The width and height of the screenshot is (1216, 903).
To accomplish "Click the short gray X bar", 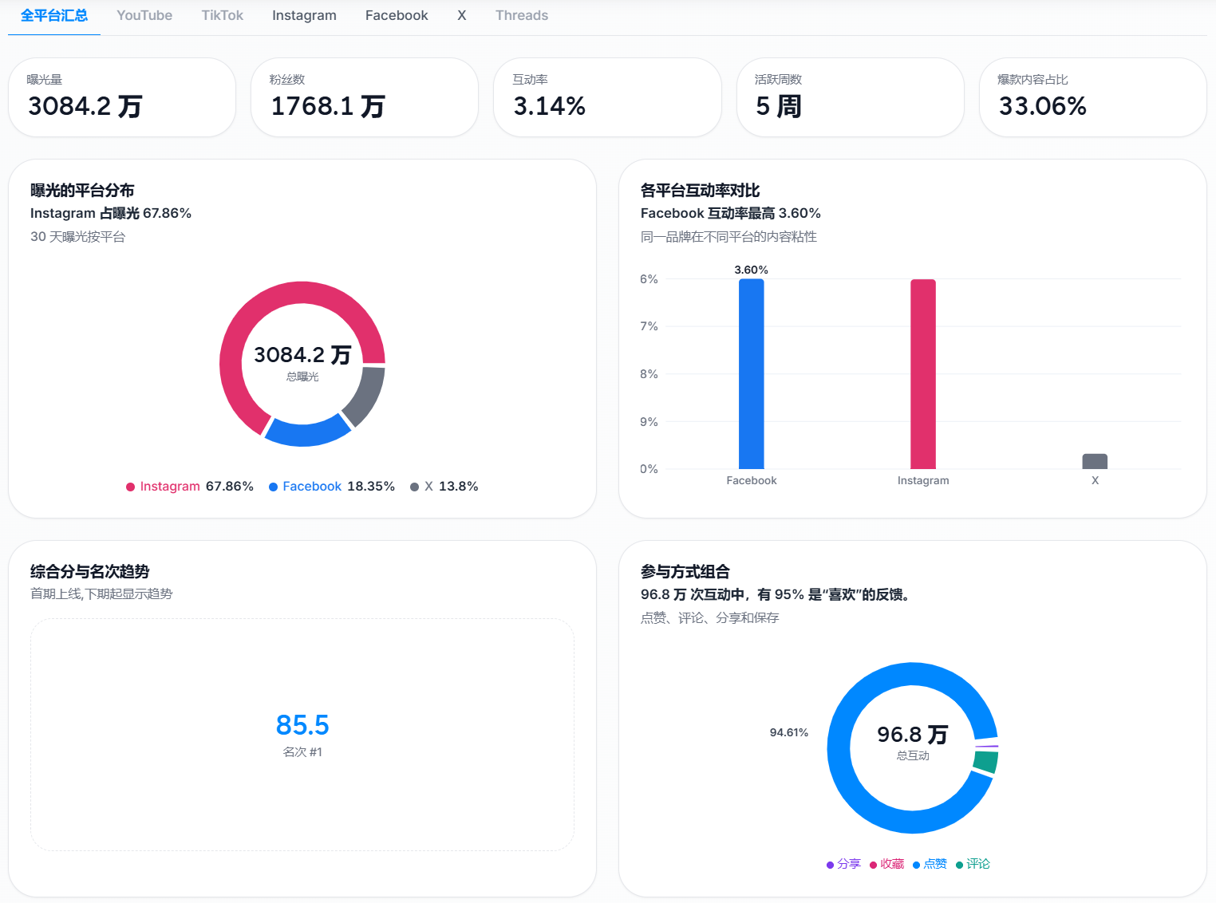I will (x=1095, y=461).
